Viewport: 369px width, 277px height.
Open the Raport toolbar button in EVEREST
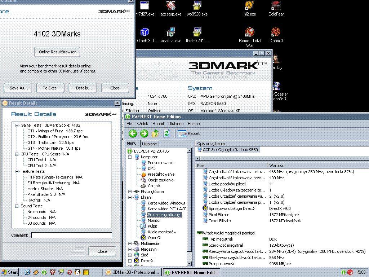point(189,133)
